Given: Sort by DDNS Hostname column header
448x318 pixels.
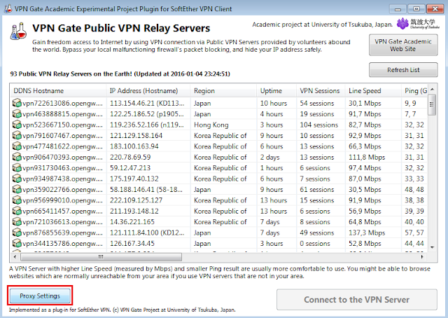Looking at the screenshot, I should point(58,90).
